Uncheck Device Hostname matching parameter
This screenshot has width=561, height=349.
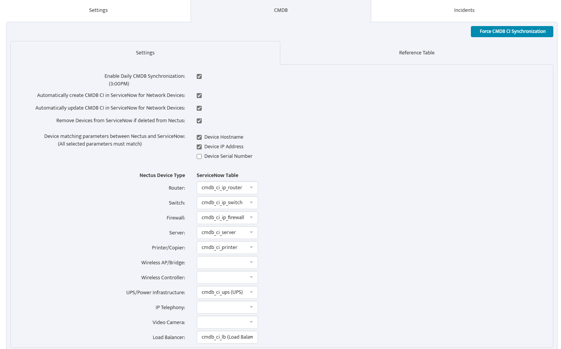pyautogui.click(x=199, y=138)
